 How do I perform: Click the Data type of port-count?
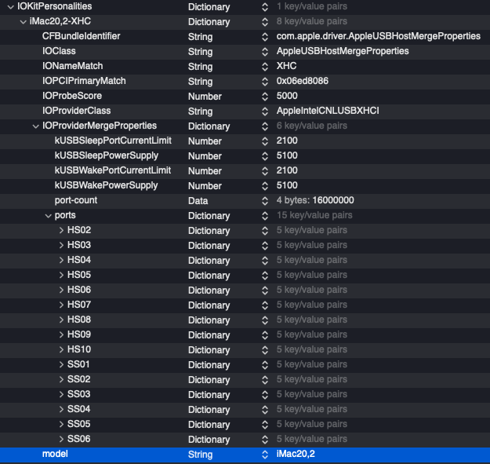pyautogui.click(x=198, y=201)
